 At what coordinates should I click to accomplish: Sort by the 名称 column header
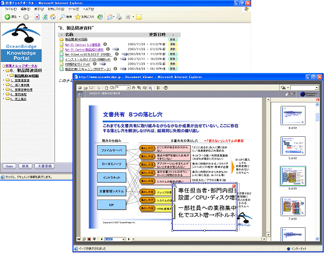[69, 34]
